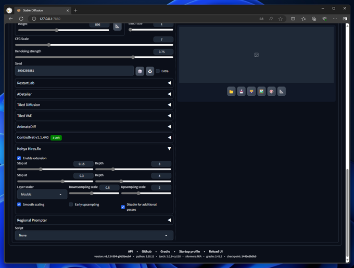Click the translate page icon

(x=261, y=19)
